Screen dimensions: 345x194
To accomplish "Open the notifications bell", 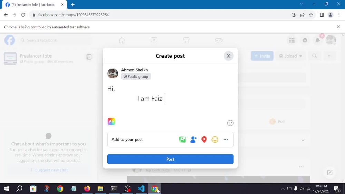I will pyautogui.click(x=318, y=40).
